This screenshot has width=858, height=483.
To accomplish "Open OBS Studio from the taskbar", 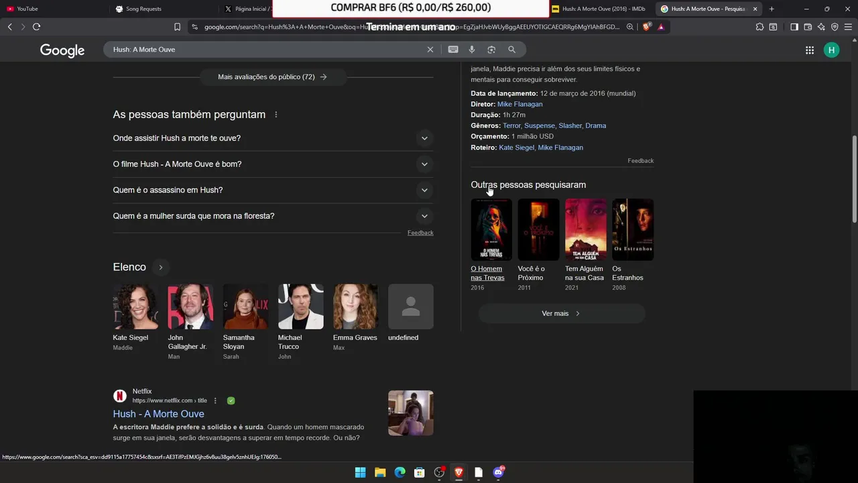I will pyautogui.click(x=439, y=472).
